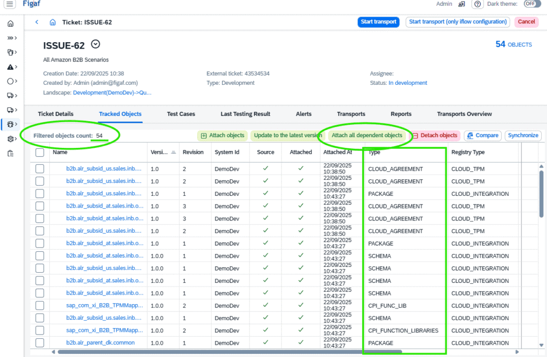This screenshot has width=547, height=357.
Task: Go to Home in the left sidebar
Action: coord(11,23)
